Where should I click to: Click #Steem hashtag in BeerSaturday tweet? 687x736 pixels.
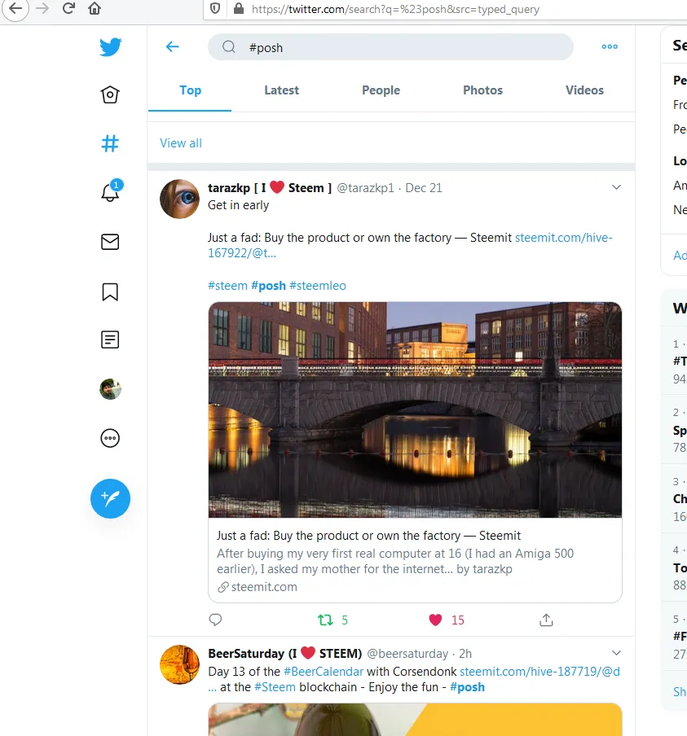click(275, 687)
